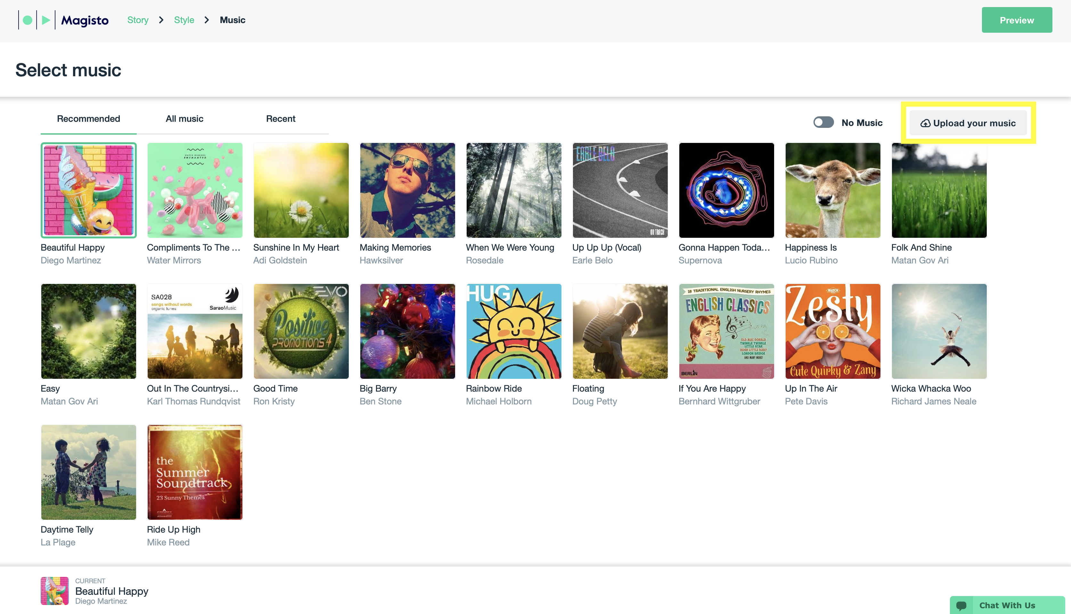
Task: Click the Current track album art thumbnail
Action: 54,591
